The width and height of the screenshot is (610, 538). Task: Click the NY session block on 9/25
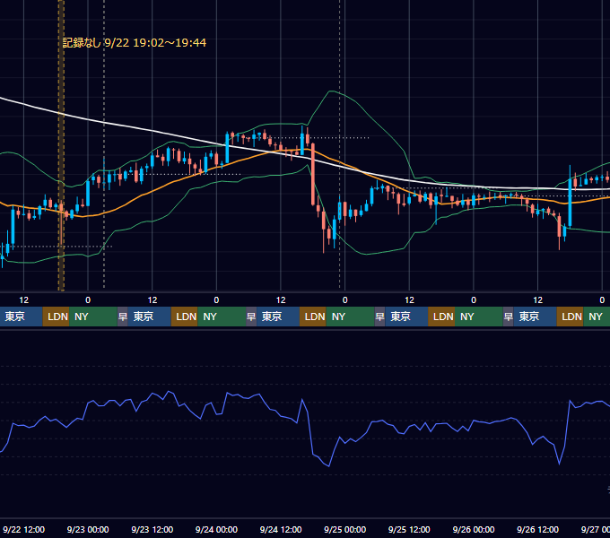pos(479,317)
